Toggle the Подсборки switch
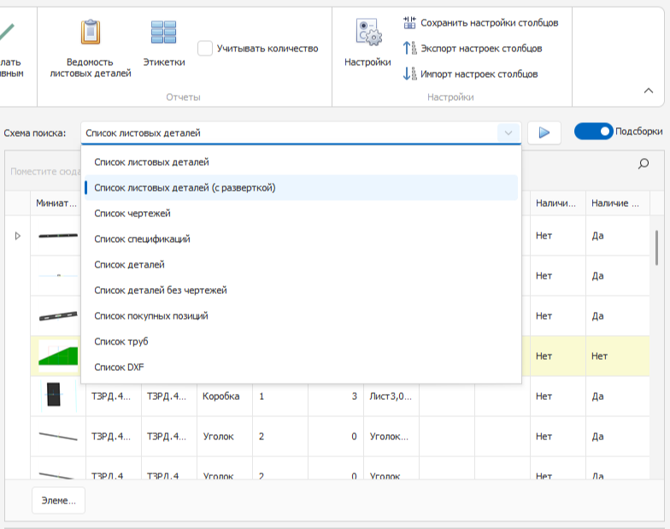Screen dimensions: 670x529 594,132
